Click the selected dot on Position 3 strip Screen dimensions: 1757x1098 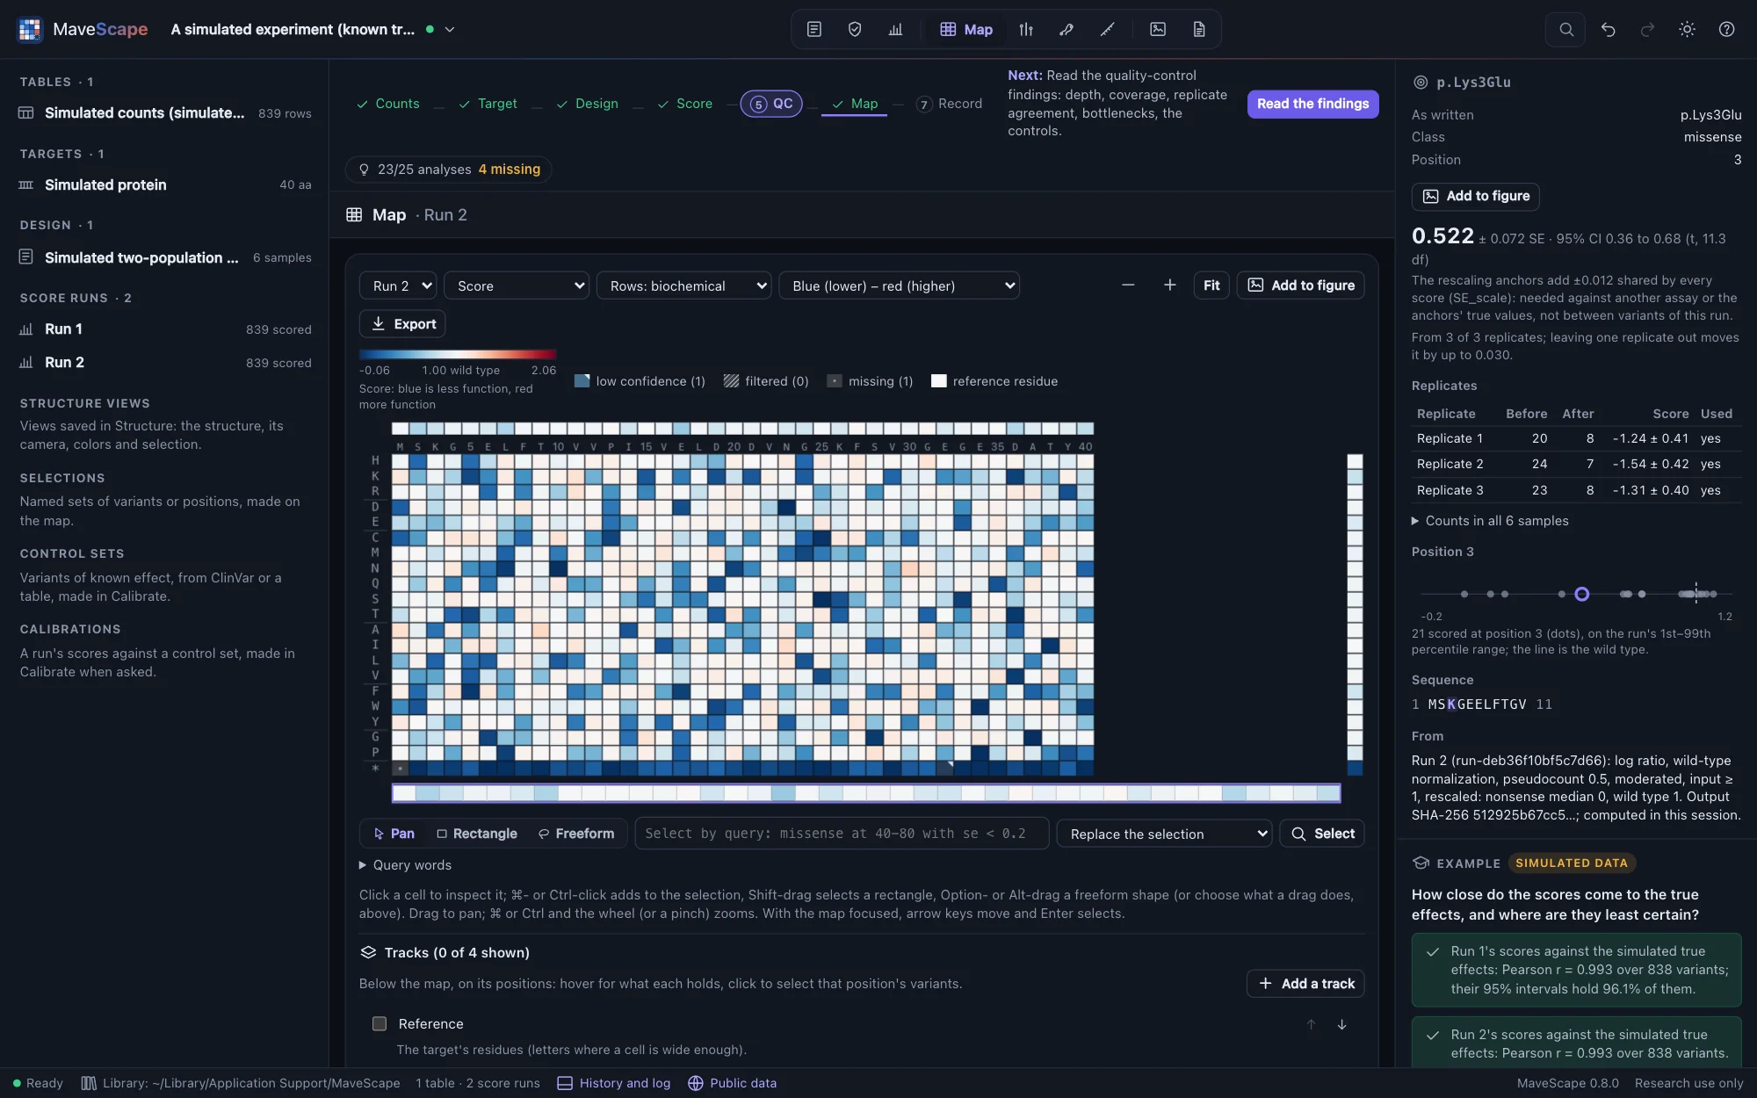(x=1581, y=595)
